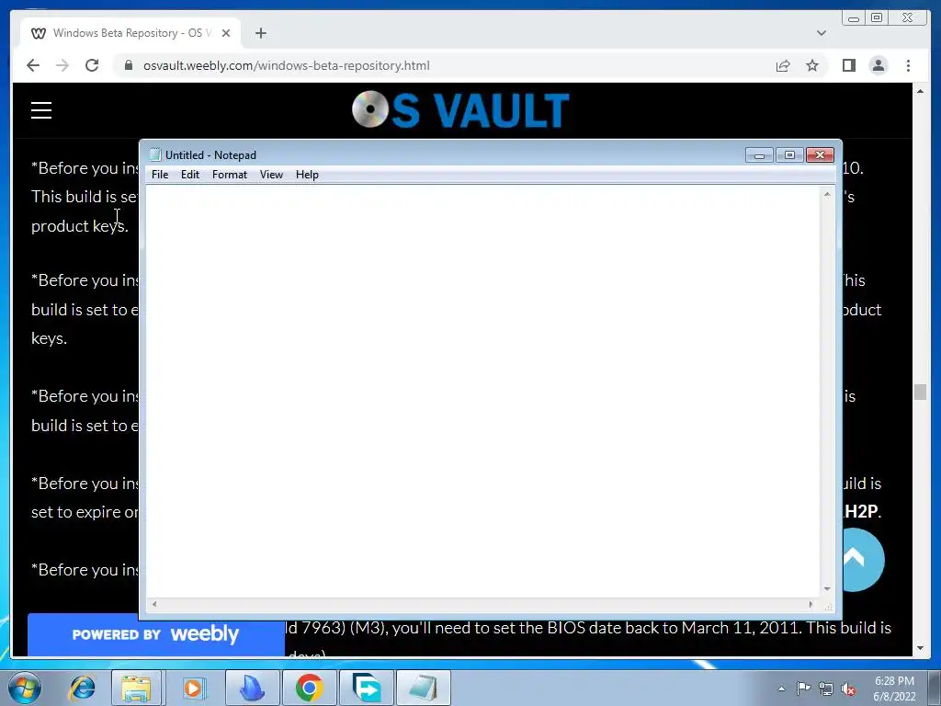The image size is (941, 706).
Task: Open the Notepad Help menu
Action: tap(307, 175)
